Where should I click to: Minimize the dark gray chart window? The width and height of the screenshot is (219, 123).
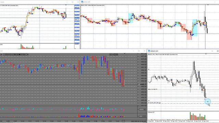[133, 51]
